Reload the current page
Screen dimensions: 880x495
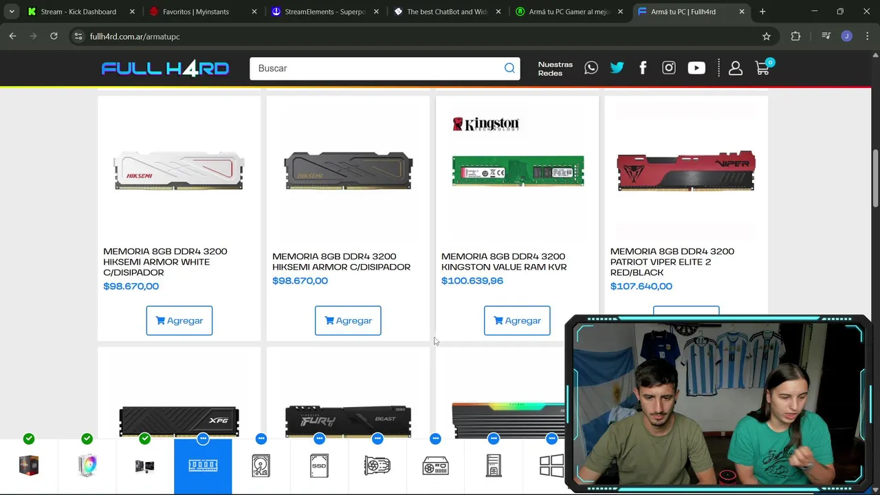point(54,36)
